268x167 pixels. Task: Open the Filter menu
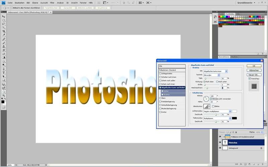pyautogui.click(x=52, y=2)
